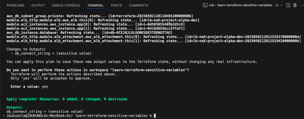Click the command status circle beside the prompt
Image resolution: width=304 pixels, height=119 pixels.
pyautogui.click(x=4, y=116)
